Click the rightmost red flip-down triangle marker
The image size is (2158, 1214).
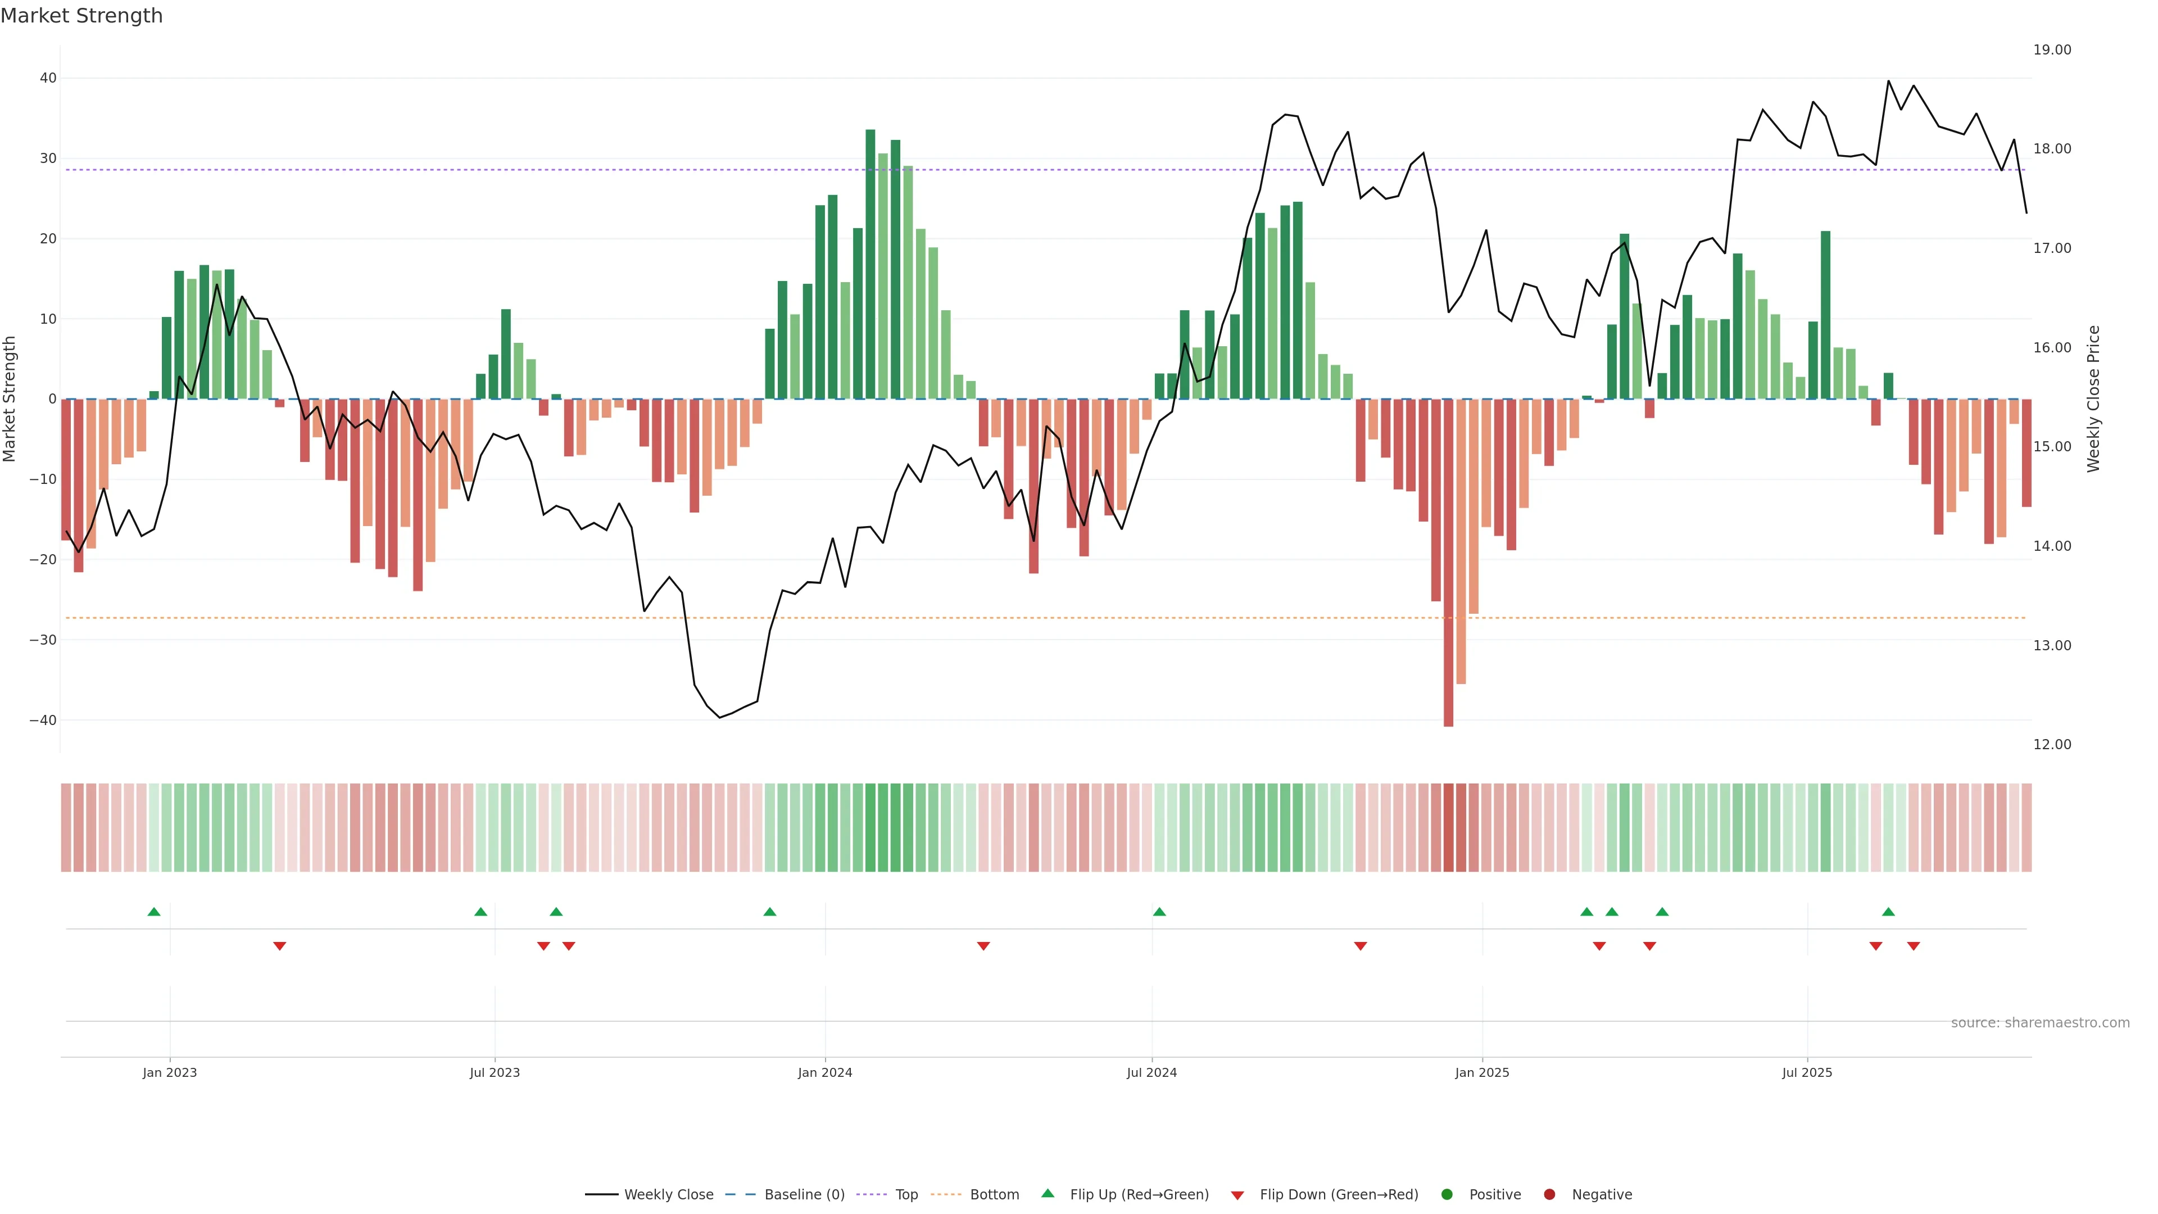point(1914,946)
